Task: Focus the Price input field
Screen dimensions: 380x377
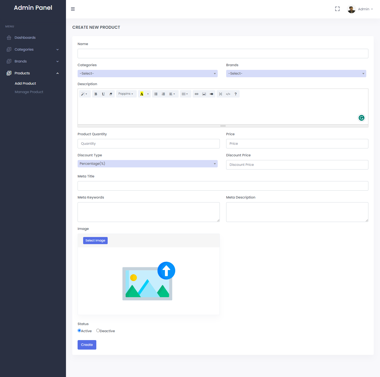Action: 297,144
